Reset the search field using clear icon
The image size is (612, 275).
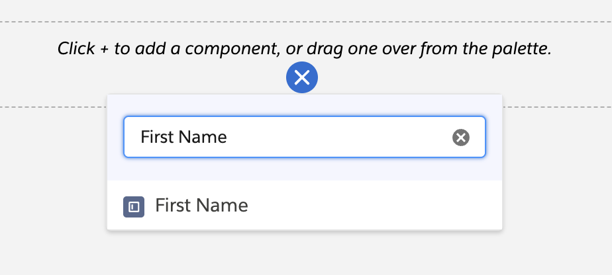[461, 137]
